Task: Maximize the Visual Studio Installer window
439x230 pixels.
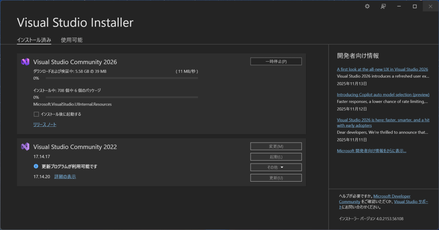Action: tap(415, 6)
